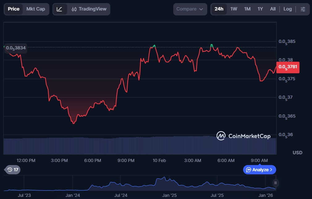Select the 24h time range
This screenshot has height=199, width=312.
219,9
